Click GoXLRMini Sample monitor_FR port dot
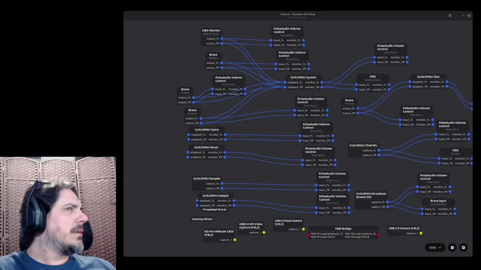481x270 pixels. (x=234, y=205)
